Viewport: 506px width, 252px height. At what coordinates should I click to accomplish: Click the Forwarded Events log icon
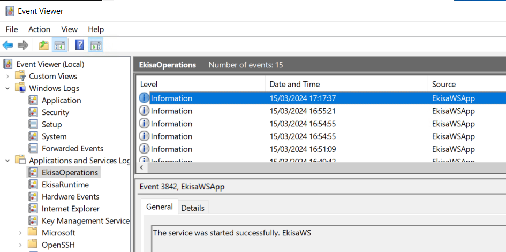click(33, 148)
